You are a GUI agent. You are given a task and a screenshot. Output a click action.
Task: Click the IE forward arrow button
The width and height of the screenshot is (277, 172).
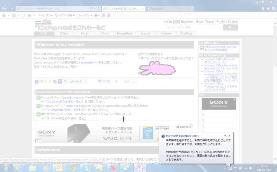click(12, 8)
